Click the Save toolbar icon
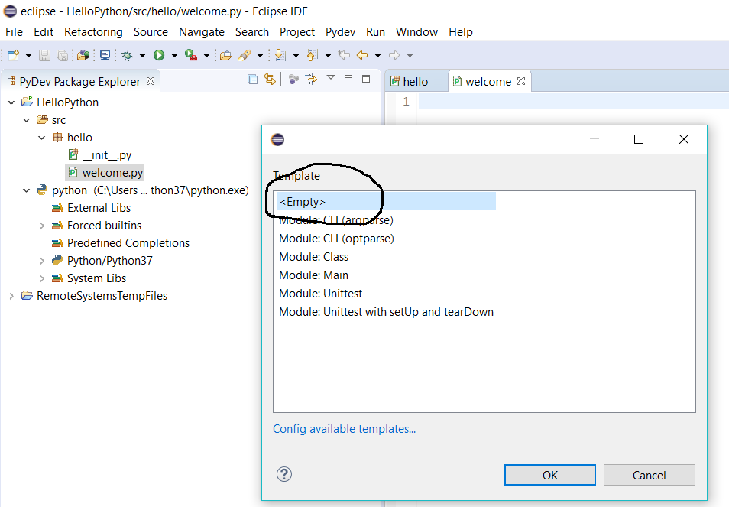The height and width of the screenshot is (507, 729). pyautogui.click(x=44, y=55)
